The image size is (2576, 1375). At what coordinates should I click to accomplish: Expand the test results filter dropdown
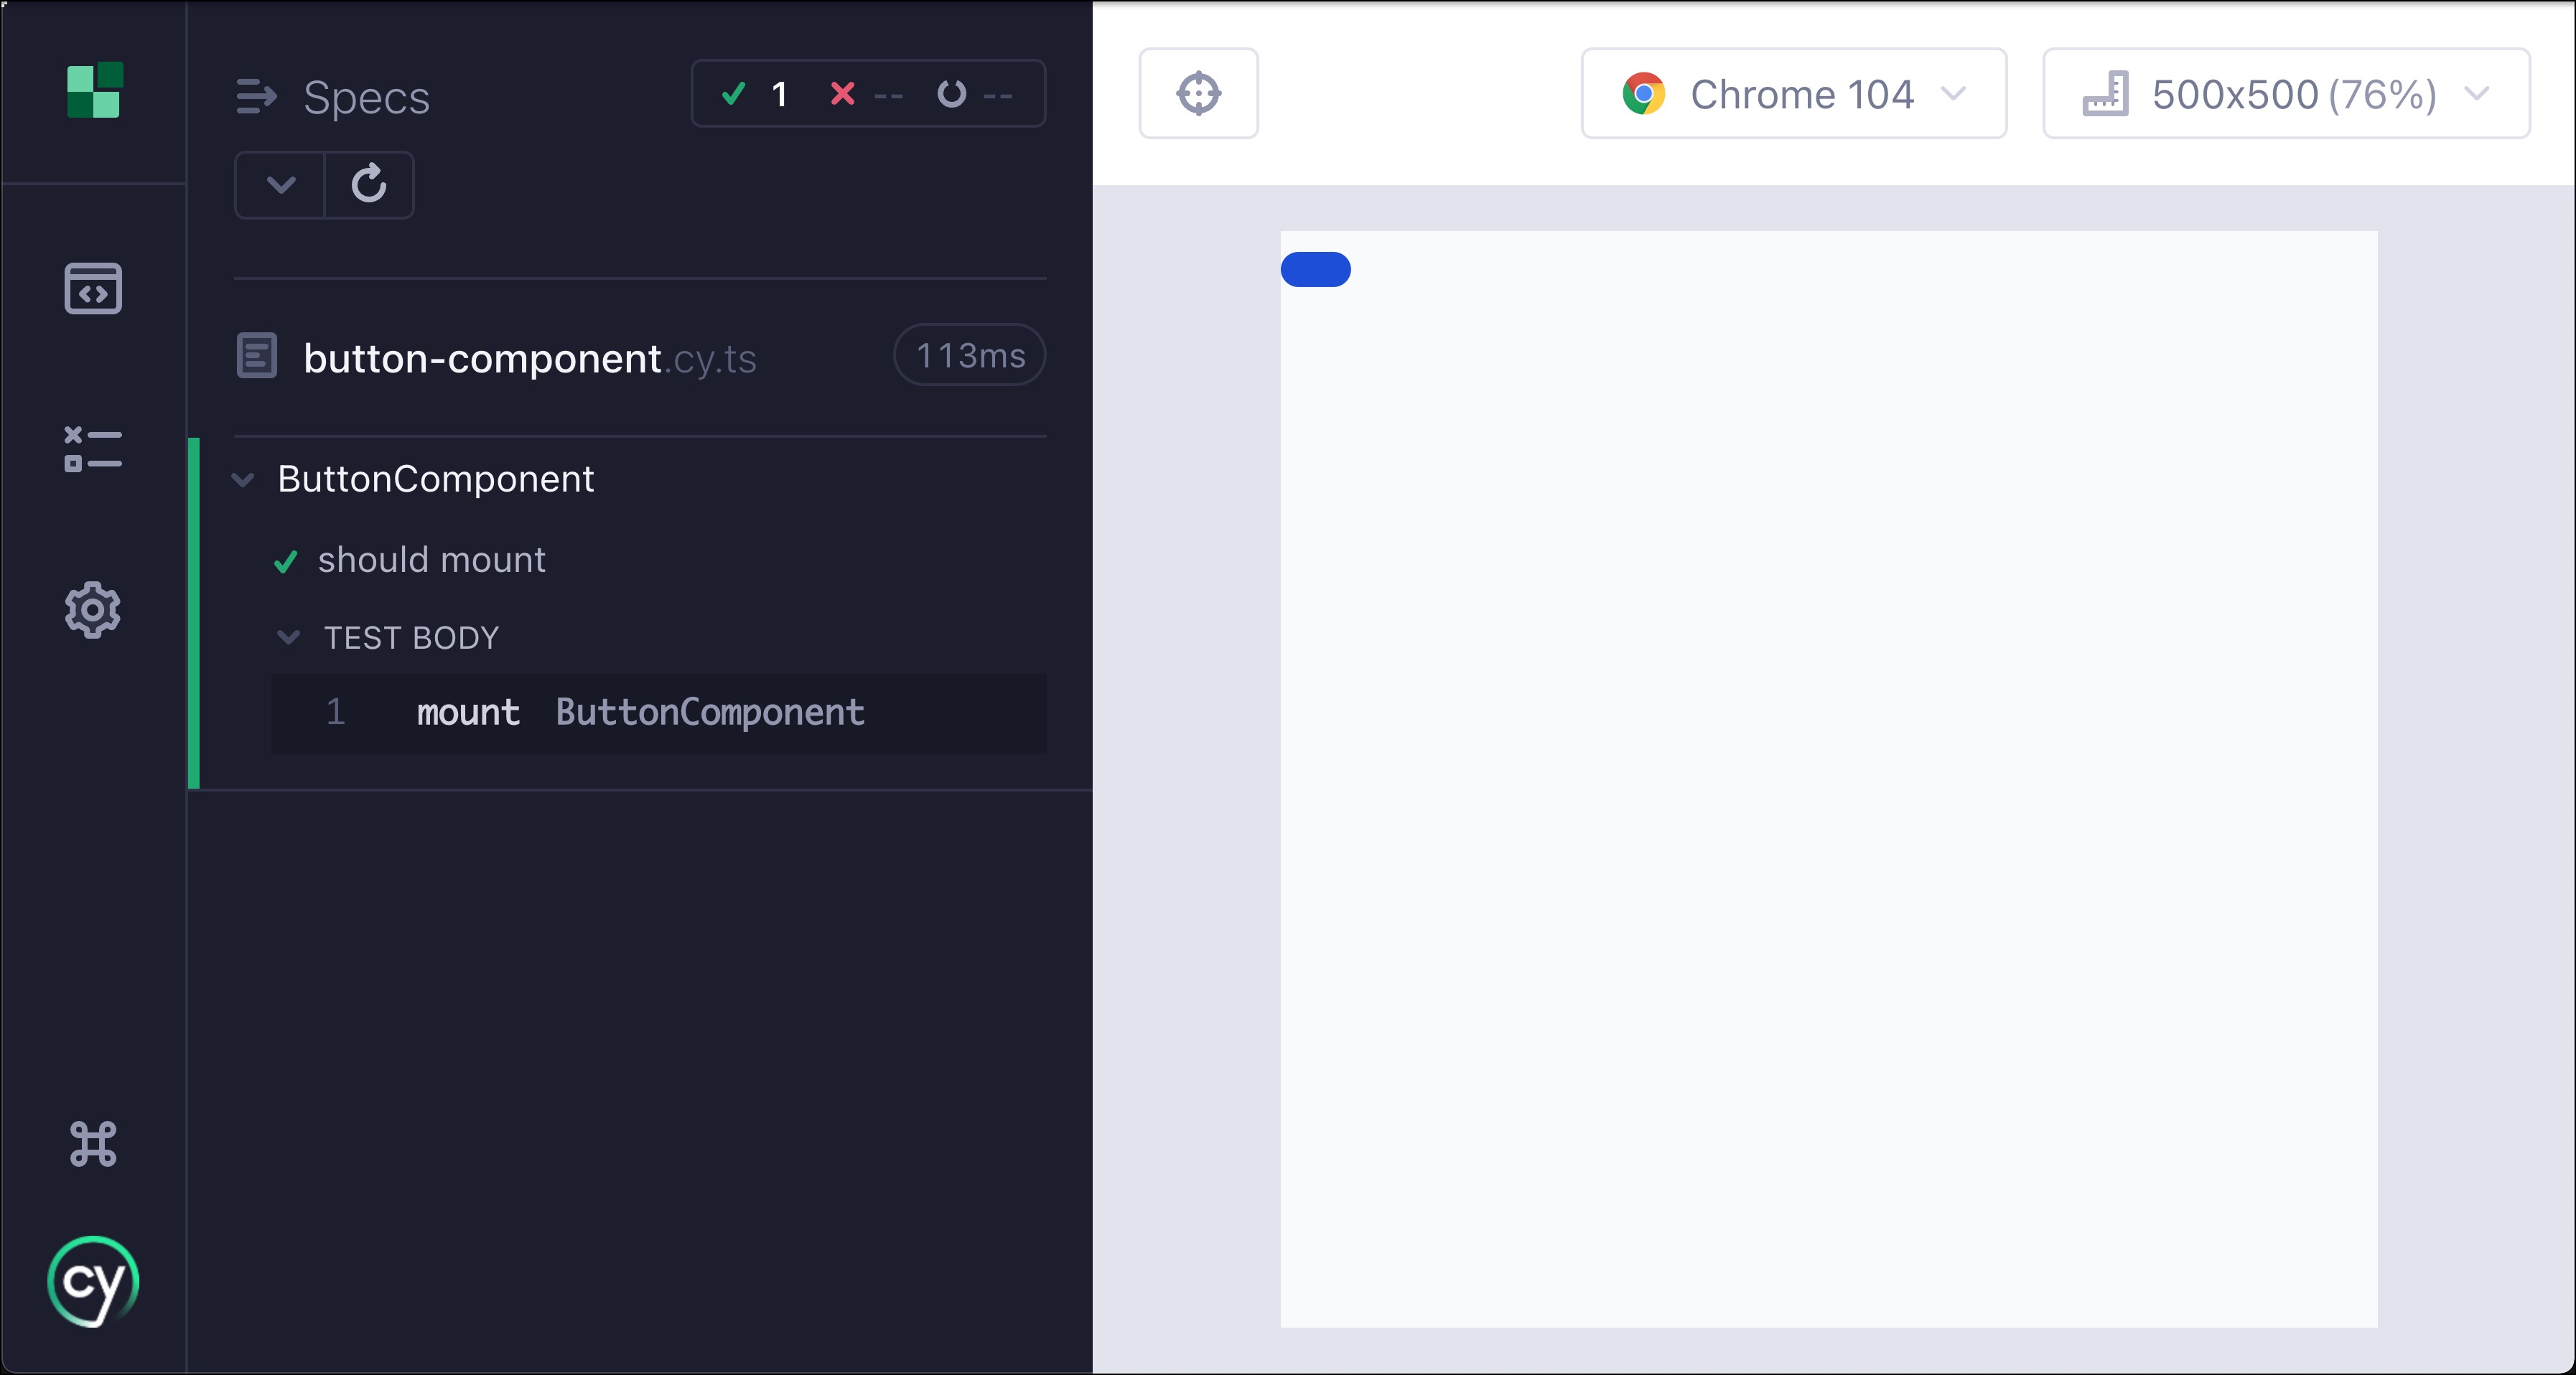pos(278,184)
